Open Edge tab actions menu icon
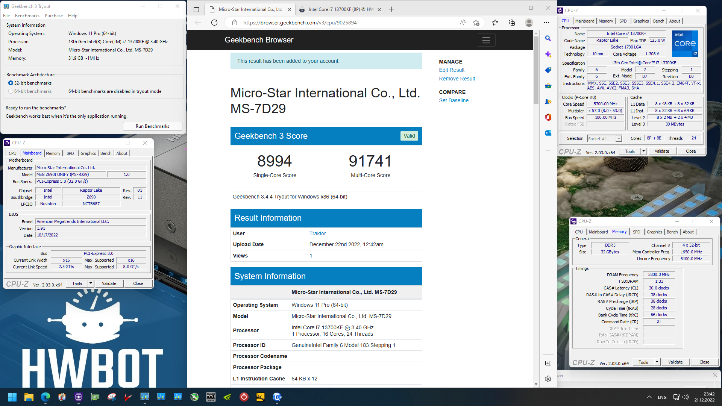This screenshot has width=722, height=406. pyautogui.click(x=196, y=9)
